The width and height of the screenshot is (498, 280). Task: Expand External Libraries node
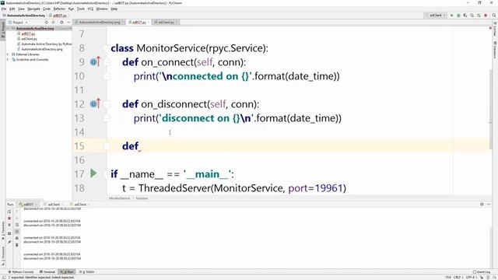(8, 54)
